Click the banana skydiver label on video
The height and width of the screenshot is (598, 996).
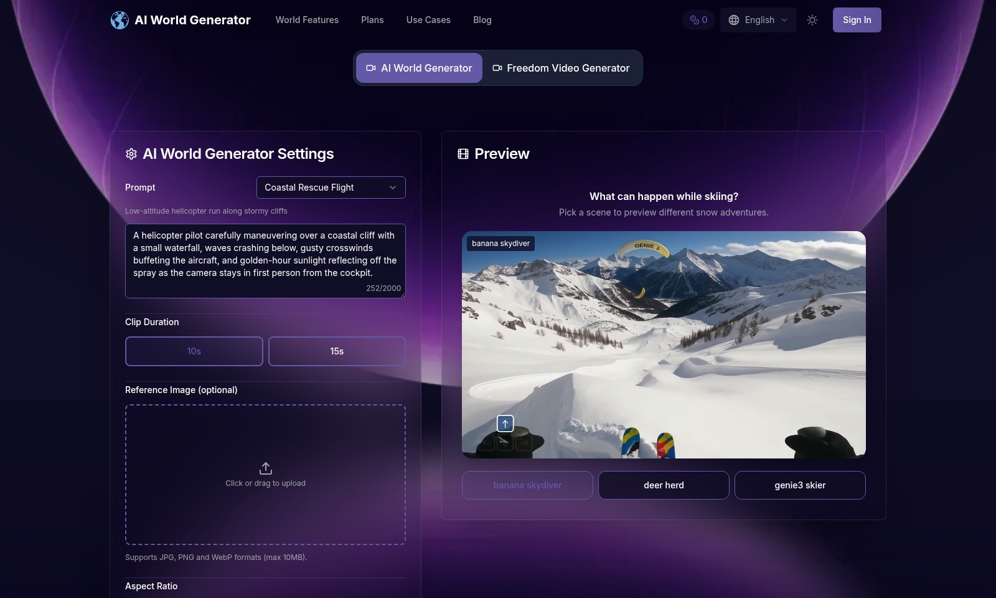point(500,244)
